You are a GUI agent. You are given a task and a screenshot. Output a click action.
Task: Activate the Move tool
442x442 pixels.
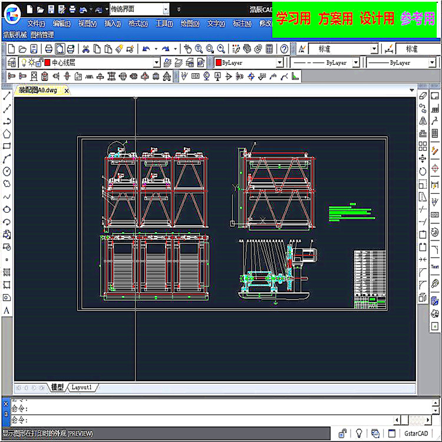click(423, 159)
